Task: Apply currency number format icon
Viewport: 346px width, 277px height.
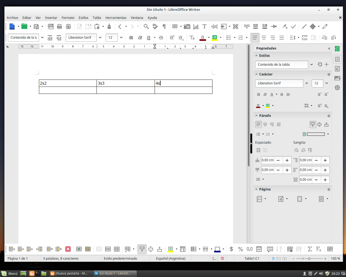Action: tap(231, 249)
